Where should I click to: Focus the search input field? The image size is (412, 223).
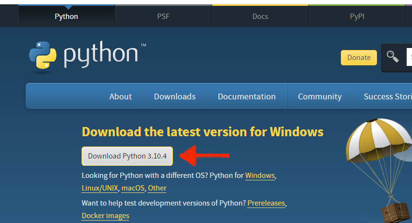pos(409,57)
